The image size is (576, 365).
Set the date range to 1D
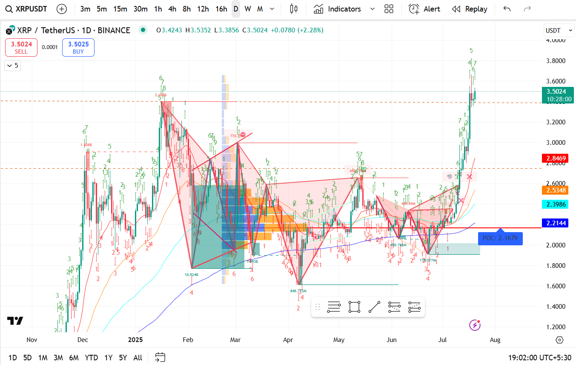[13, 358]
